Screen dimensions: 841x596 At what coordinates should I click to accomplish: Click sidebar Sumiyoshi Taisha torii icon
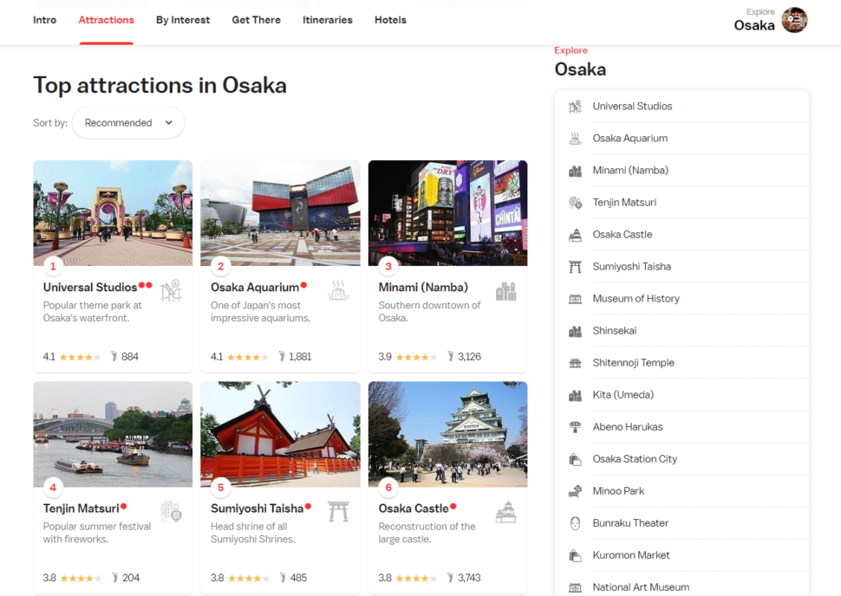point(575,267)
